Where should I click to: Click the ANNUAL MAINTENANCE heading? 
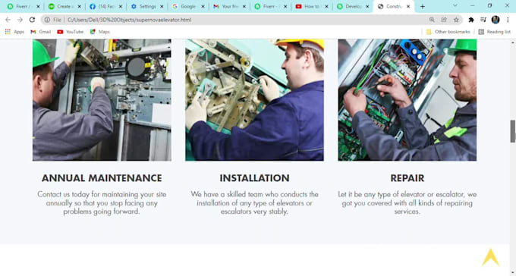coord(102,178)
